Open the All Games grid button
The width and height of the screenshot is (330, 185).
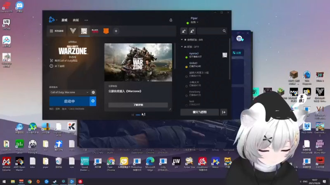(57, 31)
